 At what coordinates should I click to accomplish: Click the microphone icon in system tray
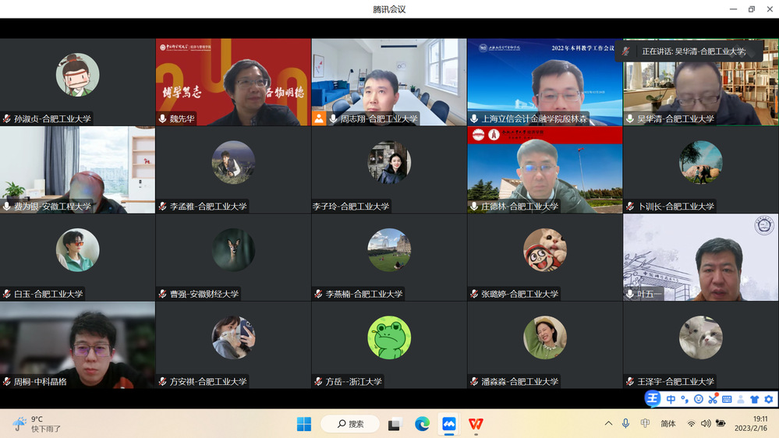point(625,423)
